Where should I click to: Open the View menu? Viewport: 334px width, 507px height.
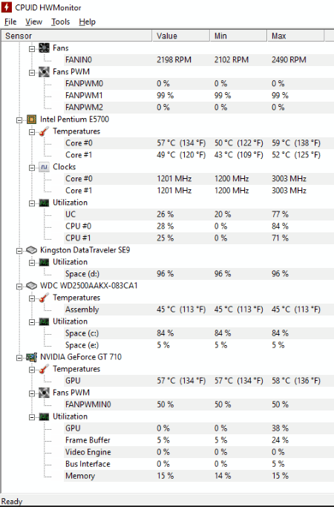click(x=33, y=22)
